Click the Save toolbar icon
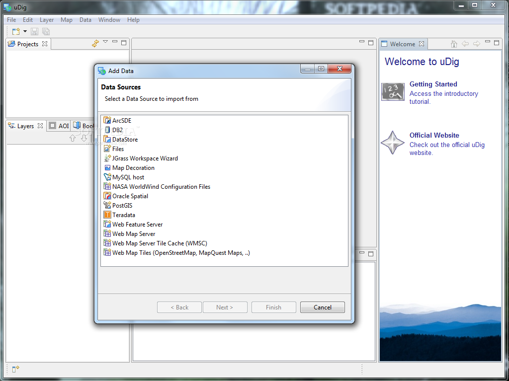The height and width of the screenshot is (381, 509). point(34,31)
